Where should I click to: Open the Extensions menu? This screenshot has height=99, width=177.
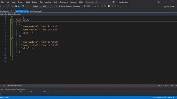tap(64, 2)
